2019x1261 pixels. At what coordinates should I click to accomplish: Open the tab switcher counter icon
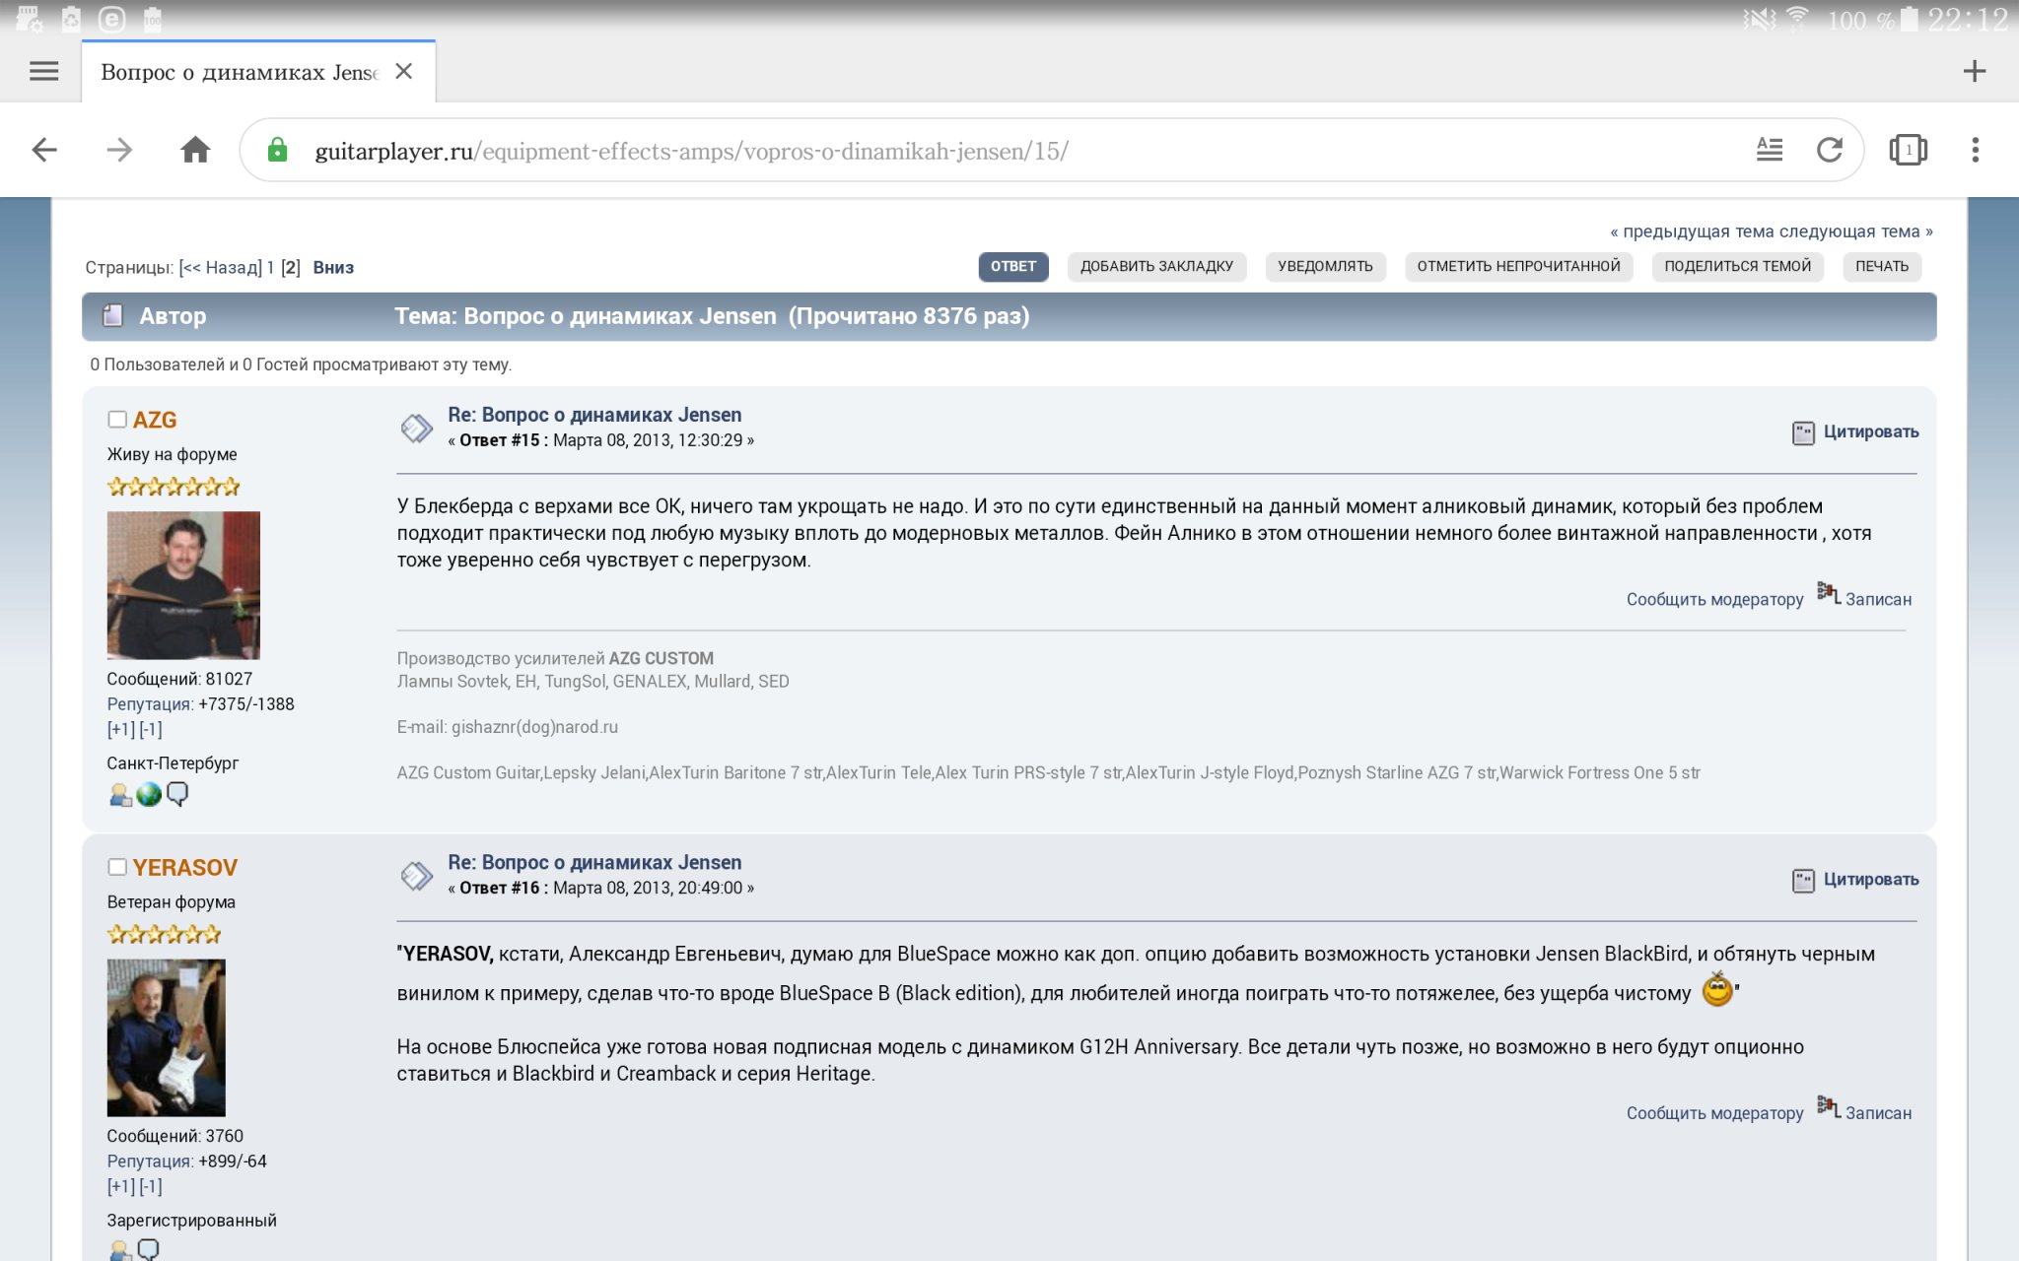(x=1908, y=150)
